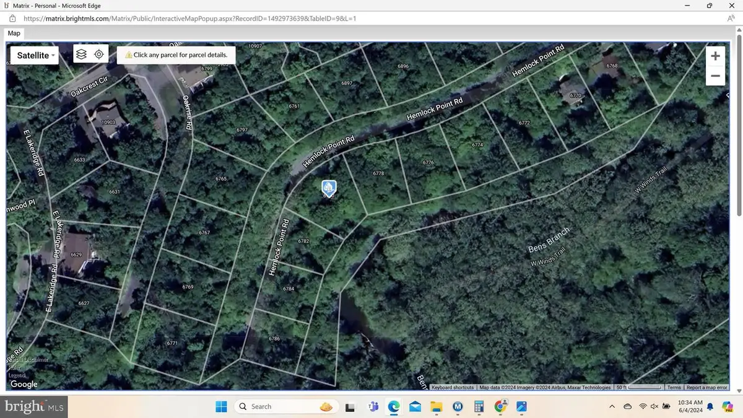Click parcel number 6761
The height and width of the screenshot is (418, 743).
coord(294,107)
